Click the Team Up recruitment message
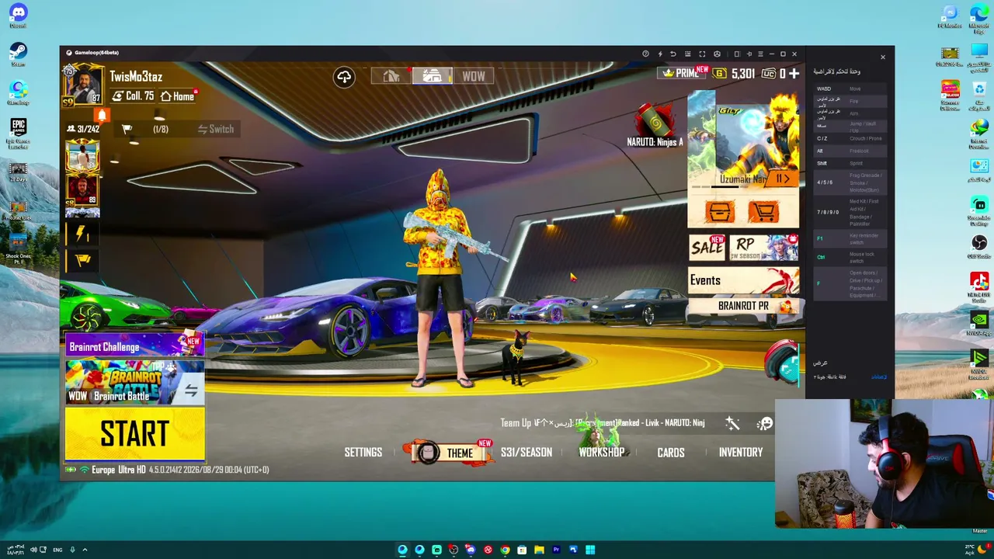The height and width of the screenshot is (559, 994). [603, 423]
